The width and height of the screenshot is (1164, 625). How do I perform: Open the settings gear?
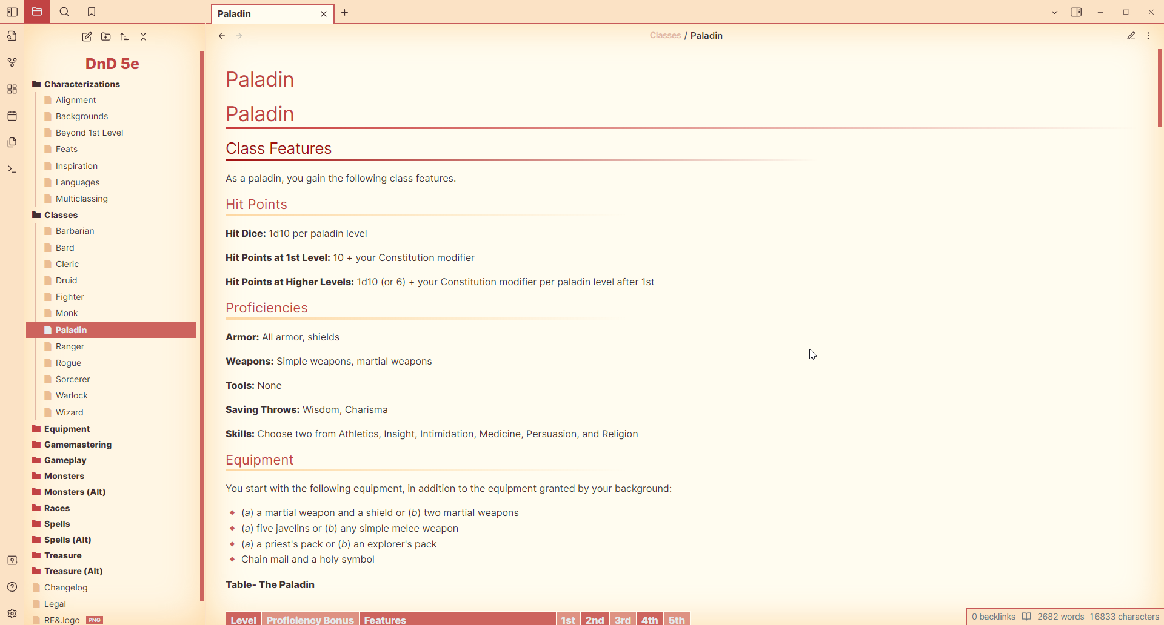tap(12, 613)
